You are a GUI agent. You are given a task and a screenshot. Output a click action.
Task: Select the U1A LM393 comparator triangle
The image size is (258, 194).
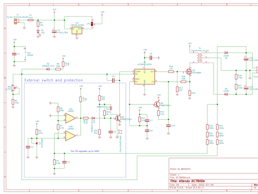tap(71, 118)
